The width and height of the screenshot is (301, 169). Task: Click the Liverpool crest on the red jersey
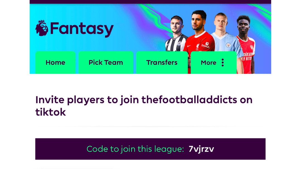pos(197,47)
